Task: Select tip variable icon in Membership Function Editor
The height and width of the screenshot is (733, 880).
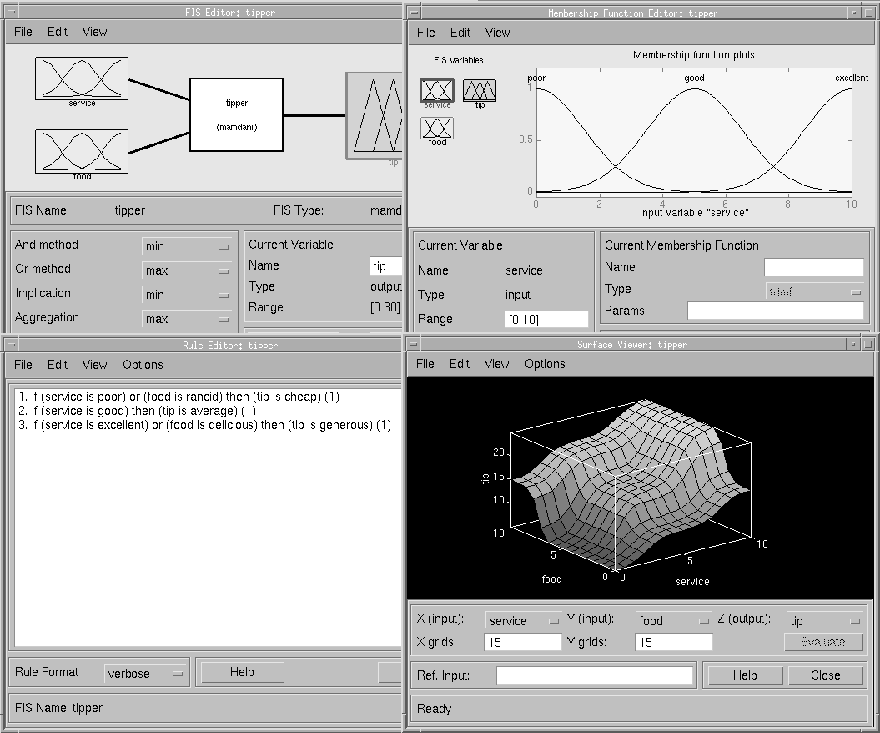Action: (480, 90)
